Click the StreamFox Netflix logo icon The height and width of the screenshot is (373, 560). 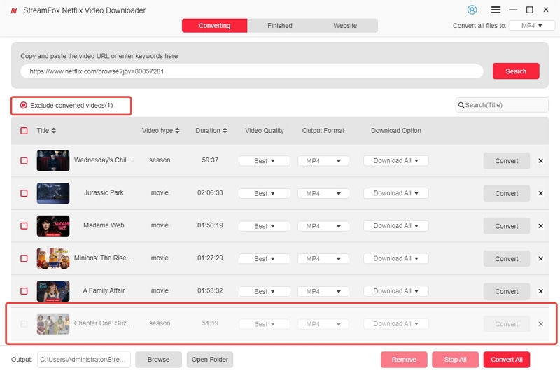point(14,10)
